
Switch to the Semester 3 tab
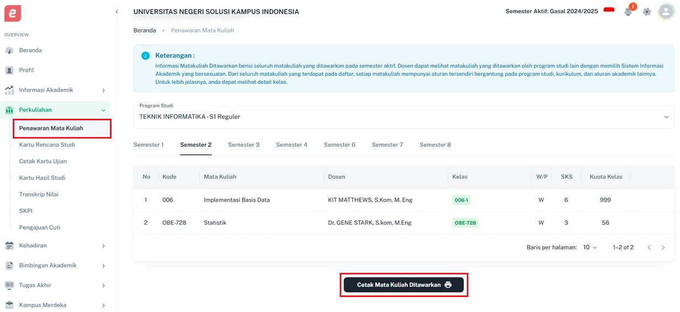[244, 145]
